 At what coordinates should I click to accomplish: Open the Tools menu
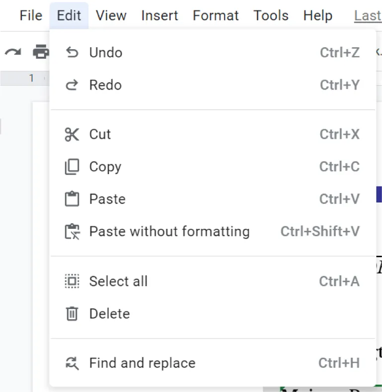pyautogui.click(x=271, y=16)
